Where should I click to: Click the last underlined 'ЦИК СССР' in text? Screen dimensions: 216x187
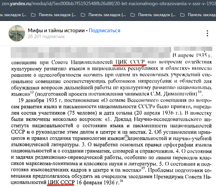coord(61,182)
